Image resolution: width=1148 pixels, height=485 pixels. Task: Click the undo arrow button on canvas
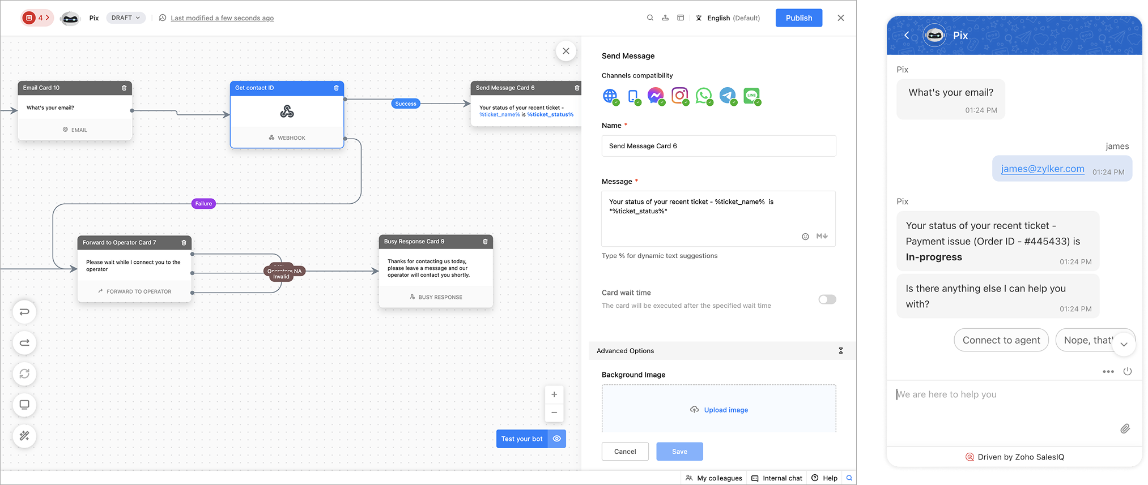tap(24, 312)
